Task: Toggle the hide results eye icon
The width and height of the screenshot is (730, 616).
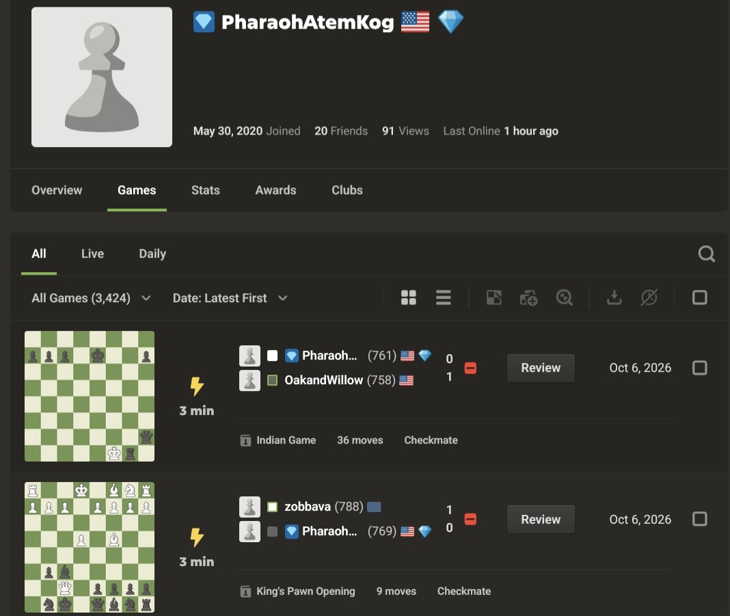Action: pos(649,297)
